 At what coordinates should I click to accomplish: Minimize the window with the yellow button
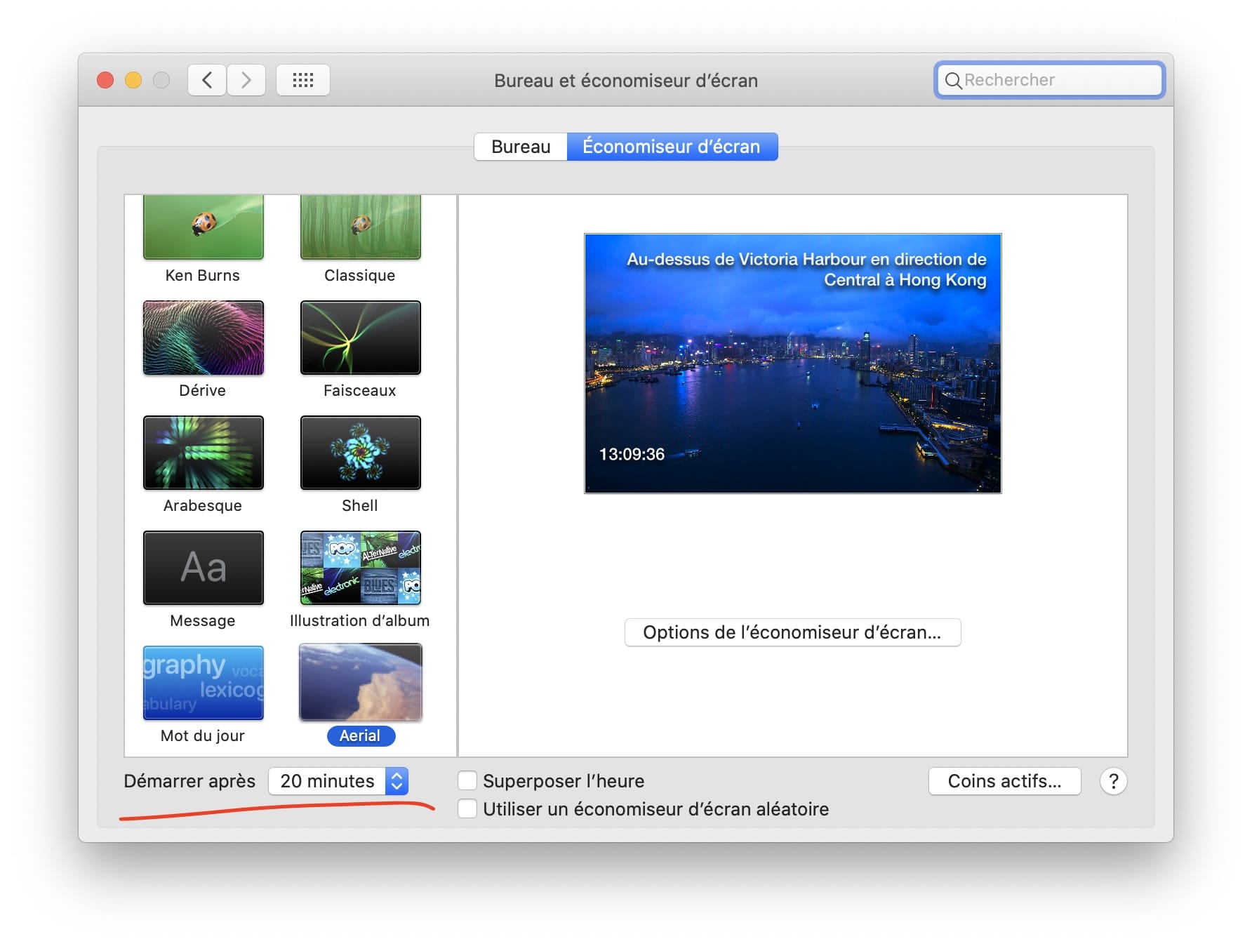[x=133, y=80]
